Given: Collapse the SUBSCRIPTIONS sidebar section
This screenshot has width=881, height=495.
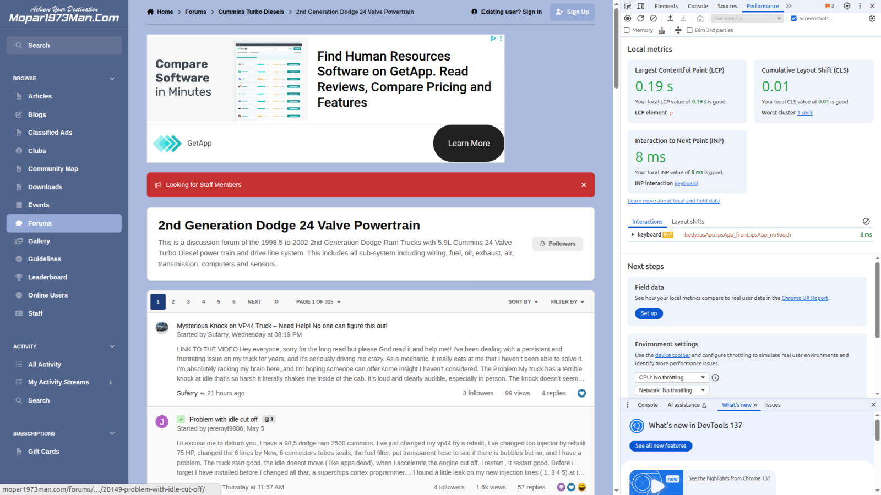Looking at the screenshot, I should coord(112,433).
